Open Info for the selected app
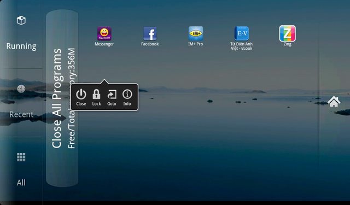The width and height of the screenshot is (350, 205). pyautogui.click(x=127, y=97)
